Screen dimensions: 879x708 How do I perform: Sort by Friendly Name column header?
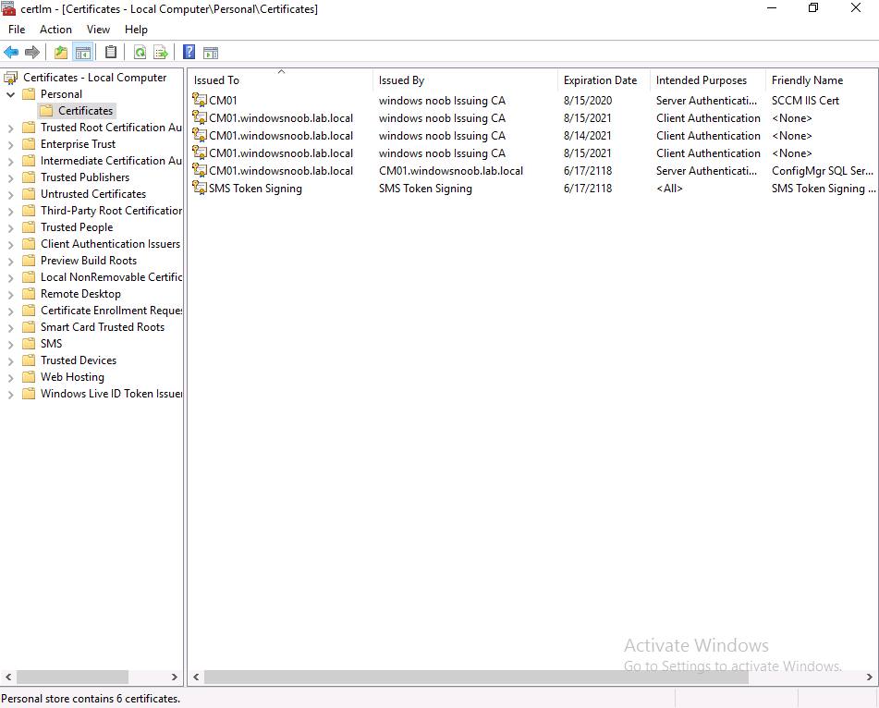coord(822,80)
